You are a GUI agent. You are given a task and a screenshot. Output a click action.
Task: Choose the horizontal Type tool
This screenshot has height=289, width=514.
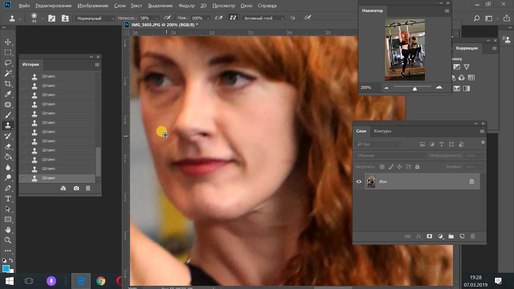(8, 199)
